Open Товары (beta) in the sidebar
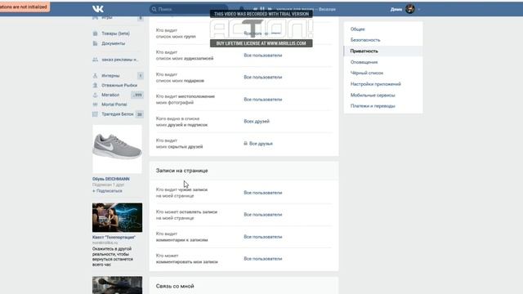Viewport: 523px width, 294px height. pyautogui.click(x=115, y=33)
